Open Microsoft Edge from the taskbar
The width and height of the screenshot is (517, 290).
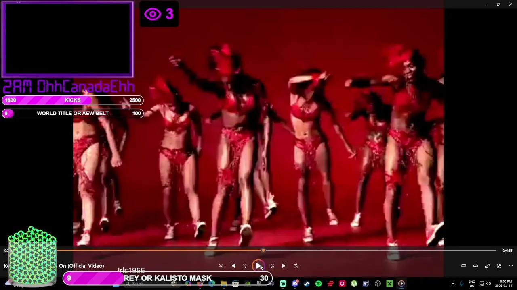(212, 284)
